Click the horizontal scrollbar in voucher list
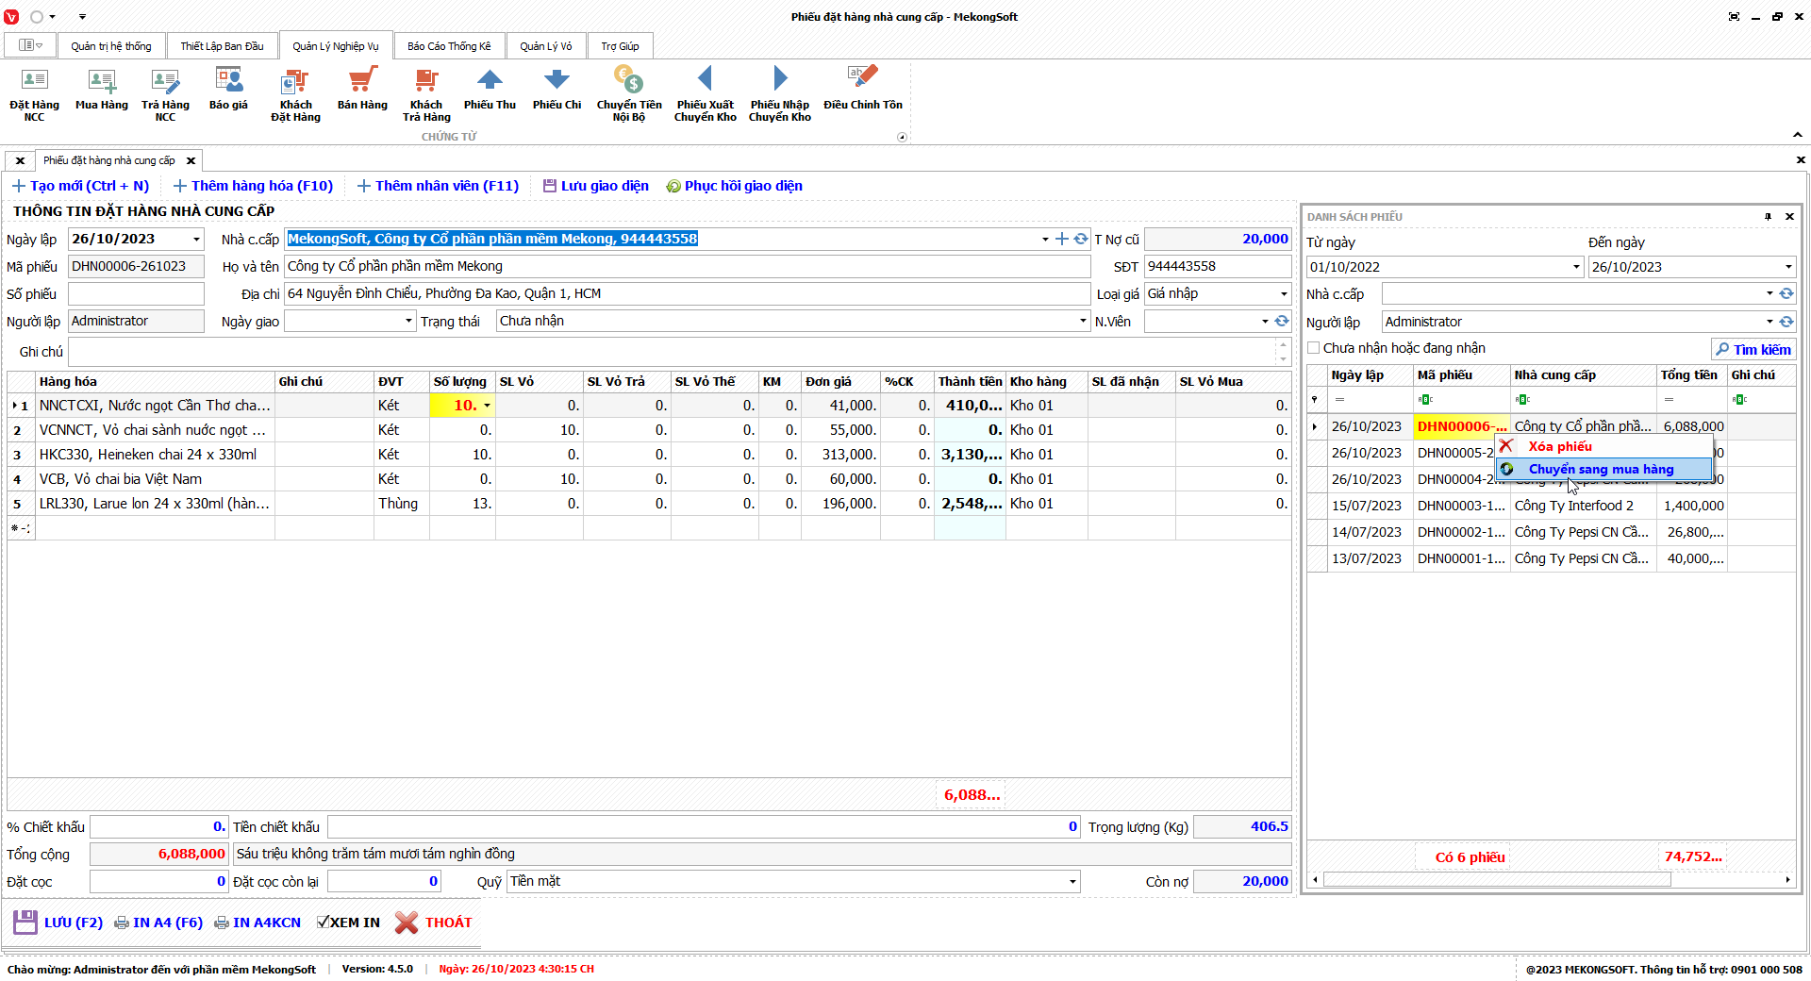Image resolution: width=1811 pixels, height=981 pixels. click(1496, 880)
